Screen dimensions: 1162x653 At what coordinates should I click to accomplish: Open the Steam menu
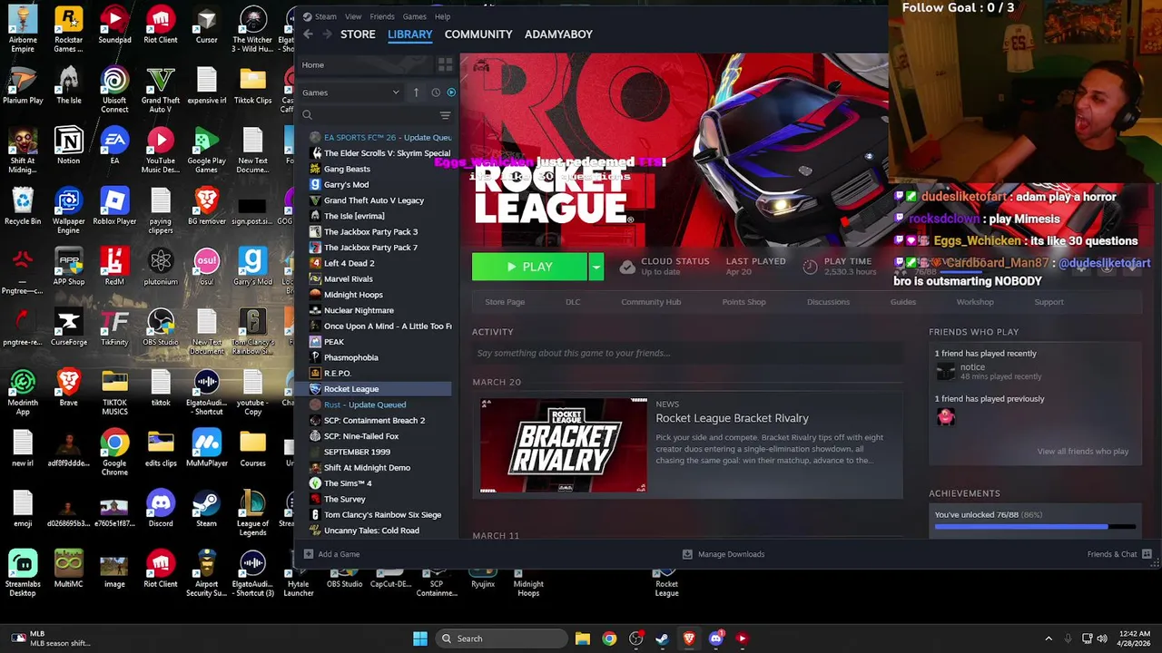tap(326, 16)
